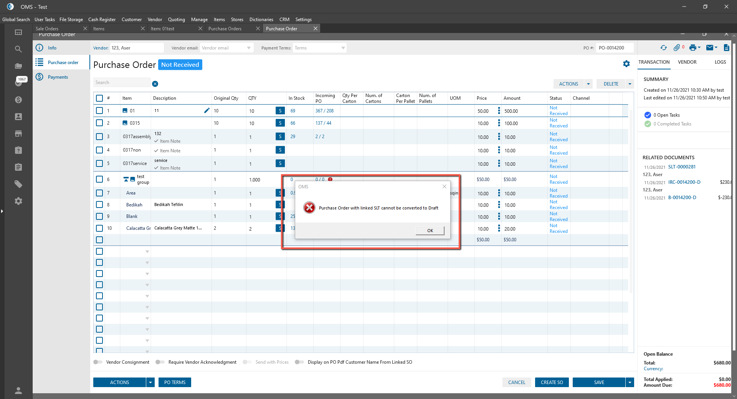Open the email options dropdown arrow
This screenshot has height=399, width=737.
pyautogui.click(x=716, y=48)
